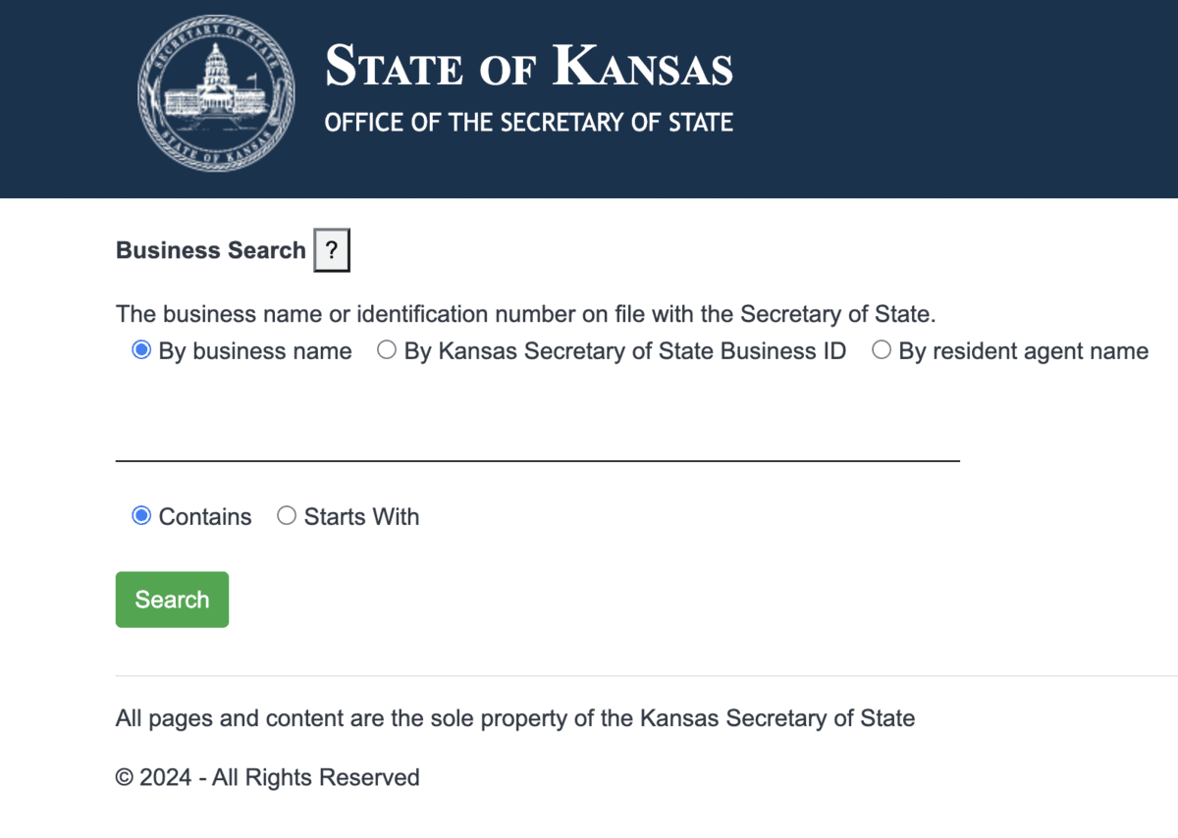
Task: Click the "© 2024 - All Rights Reserved" text
Action: (x=267, y=777)
